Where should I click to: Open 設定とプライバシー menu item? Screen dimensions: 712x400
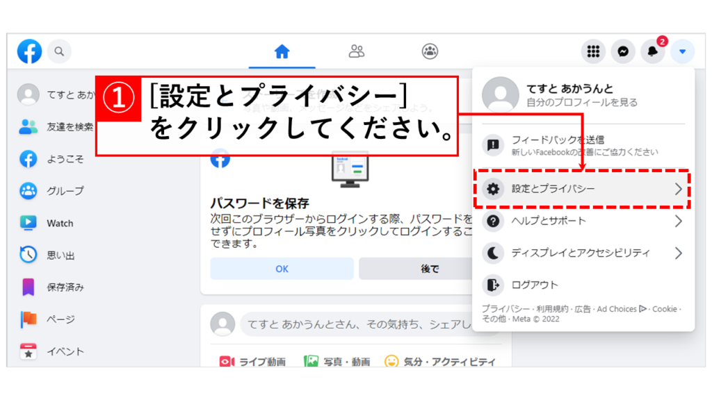(583, 189)
